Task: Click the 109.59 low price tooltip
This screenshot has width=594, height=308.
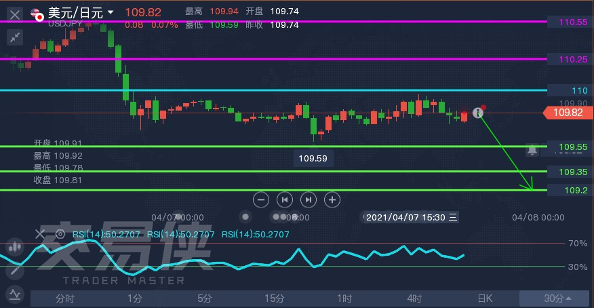Action: click(313, 158)
